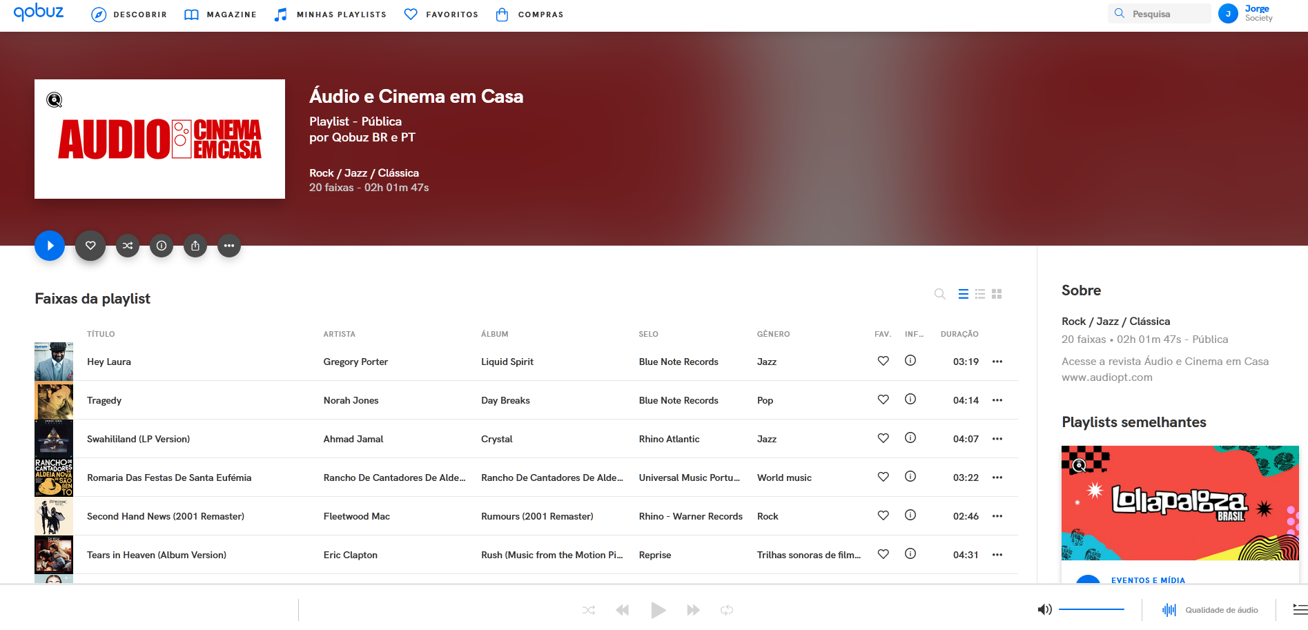Open Qualidade de áudio settings
The width and height of the screenshot is (1308, 630).
tap(1210, 610)
